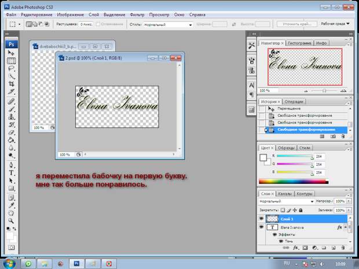Switch to the Операции tab
The image size is (359, 269).
(x=294, y=102)
